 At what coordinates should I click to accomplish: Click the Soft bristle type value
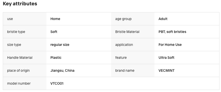click(54, 32)
